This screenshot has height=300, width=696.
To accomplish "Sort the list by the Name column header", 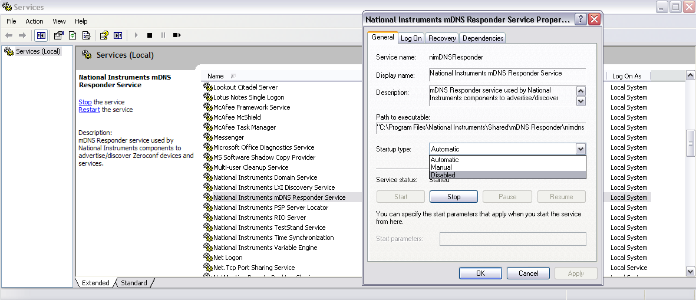I will pyautogui.click(x=215, y=76).
